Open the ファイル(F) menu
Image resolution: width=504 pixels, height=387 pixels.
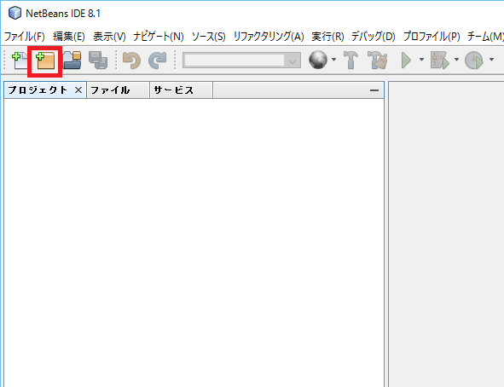point(25,37)
